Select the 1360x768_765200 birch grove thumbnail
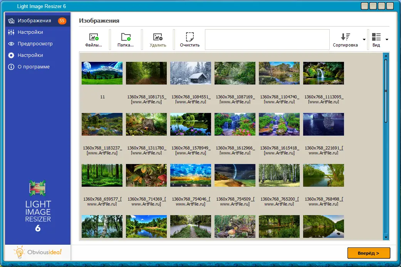Viewport: 401px width, 267px height. point(279,175)
